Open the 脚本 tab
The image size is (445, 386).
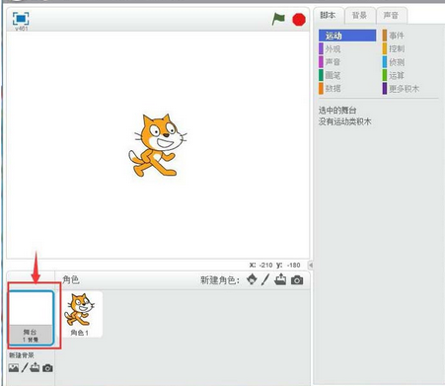coord(328,16)
